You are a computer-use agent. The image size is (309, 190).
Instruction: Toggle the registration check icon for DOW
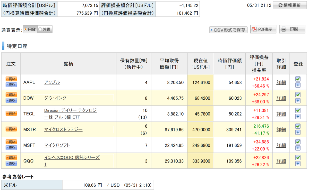[298, 95]
